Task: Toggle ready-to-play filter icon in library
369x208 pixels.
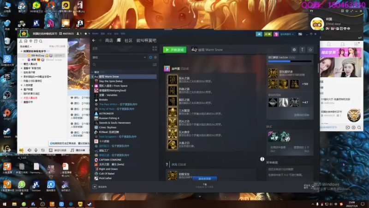Action: coord(155,57)
